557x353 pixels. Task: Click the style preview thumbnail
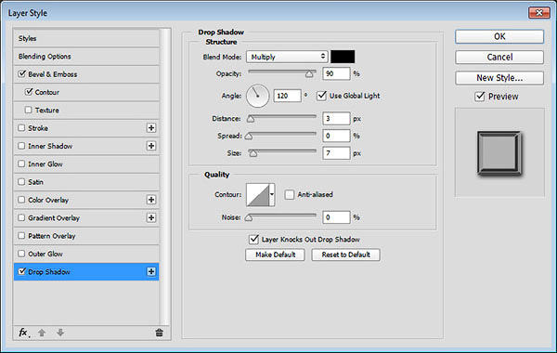pos(499,153)
